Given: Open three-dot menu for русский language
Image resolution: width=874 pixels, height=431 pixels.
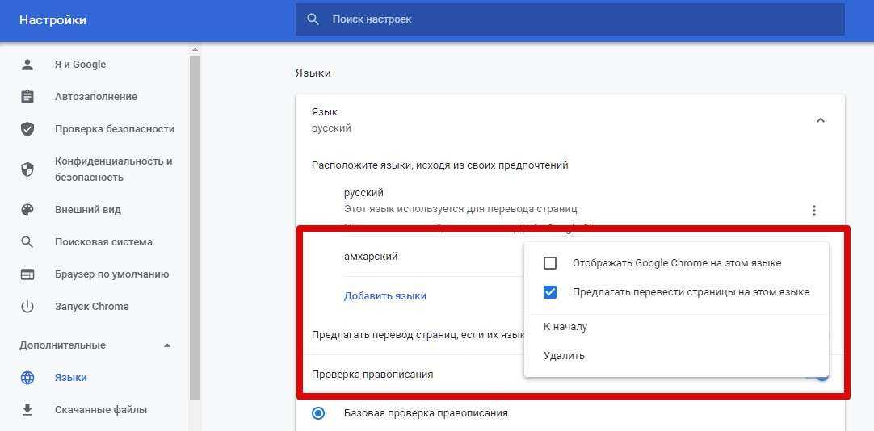Looking at the screenshot, I should tap(814, 211).
